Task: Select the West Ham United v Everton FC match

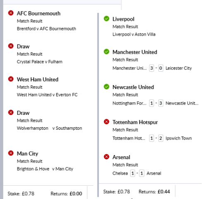Action: pyautogui.click(x=47, y=95)
